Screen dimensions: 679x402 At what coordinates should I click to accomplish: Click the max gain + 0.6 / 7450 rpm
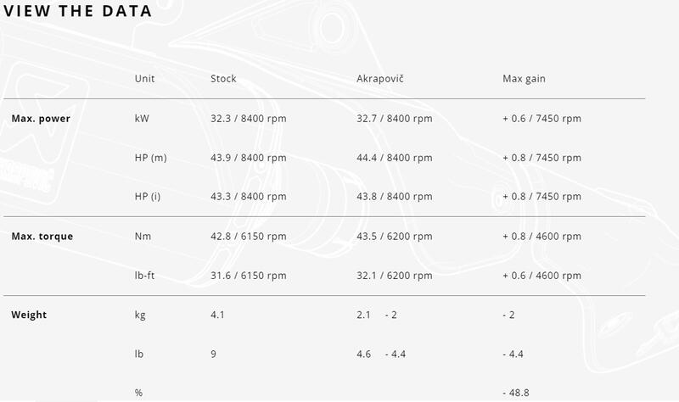pyautogui.click(x=542, y=119)
